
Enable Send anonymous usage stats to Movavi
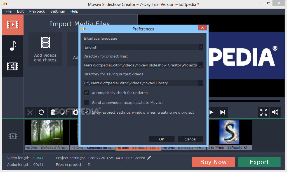click(x=86, y=102)
